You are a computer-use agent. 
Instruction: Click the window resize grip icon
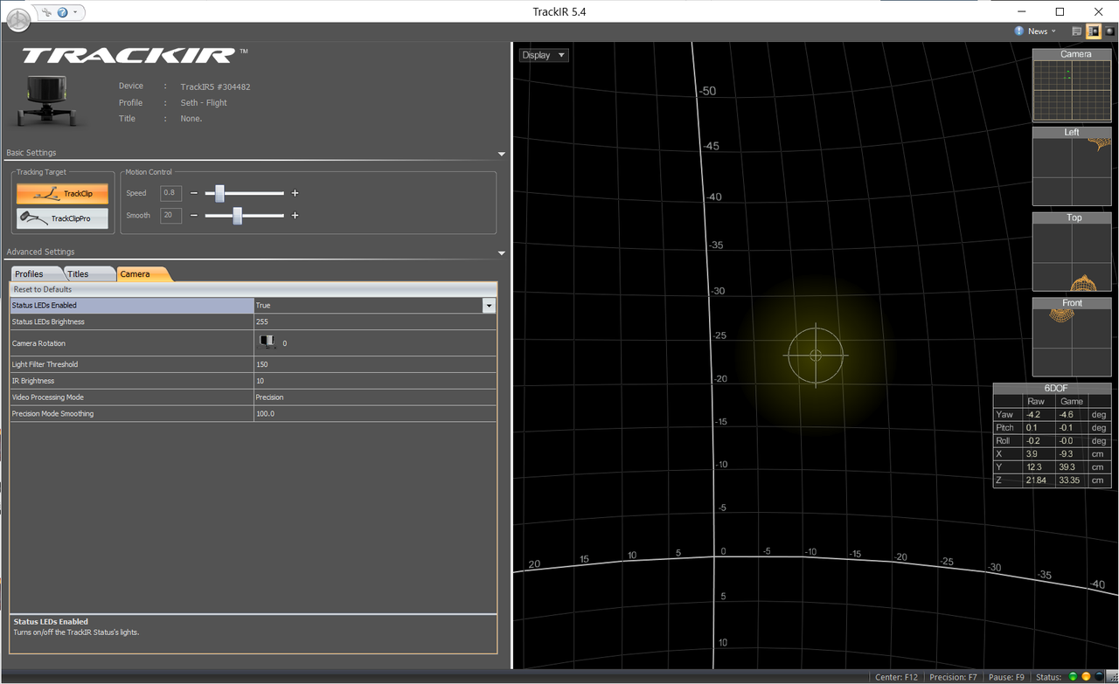[x=1112, y=677]
